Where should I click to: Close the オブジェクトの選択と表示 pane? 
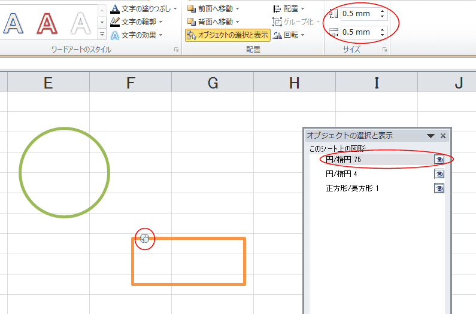click(443, 136)
